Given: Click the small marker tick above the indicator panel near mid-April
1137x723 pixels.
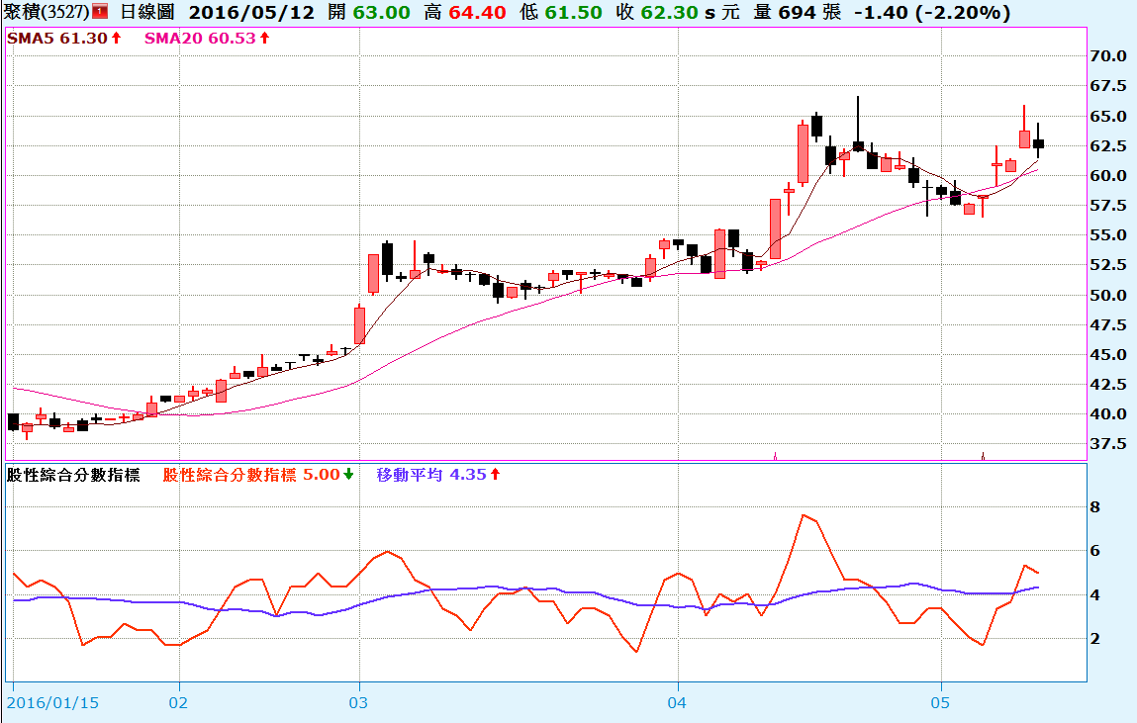Looking at the screenshot, I should coord(775,456).
